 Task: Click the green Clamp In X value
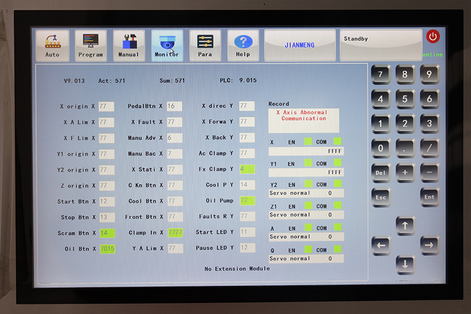tap(175, 233)
